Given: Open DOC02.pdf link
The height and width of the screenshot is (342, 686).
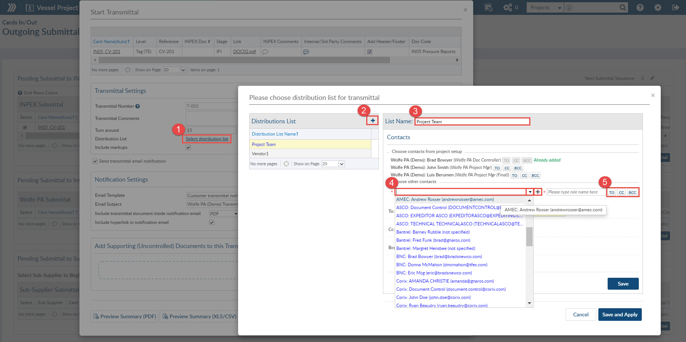Looking at the screenshot, I should point(244,52).
